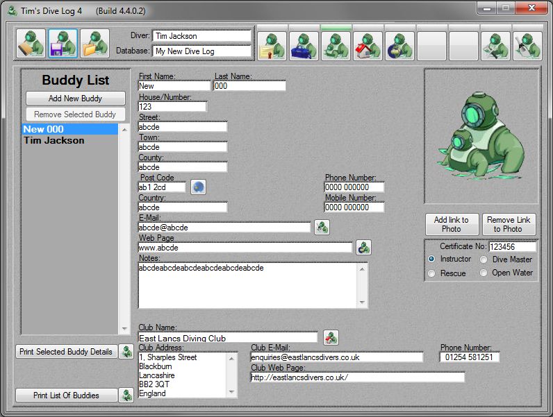Click the buddy Phone Number field
The image size is (553, 417).
click(x=354, y=187)
